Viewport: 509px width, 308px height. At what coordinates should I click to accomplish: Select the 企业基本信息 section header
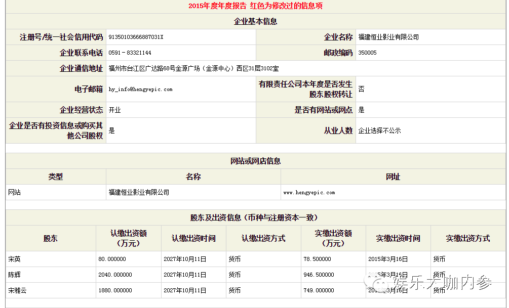pos(255,21)
